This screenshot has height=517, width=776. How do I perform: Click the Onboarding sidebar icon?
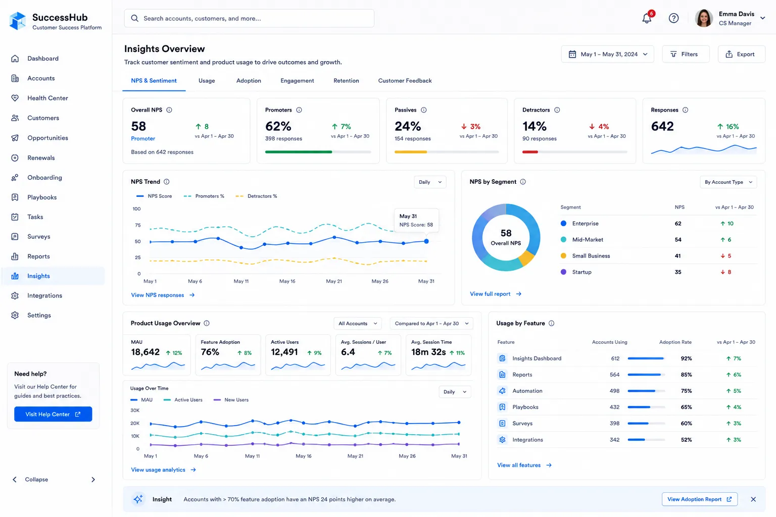[15, 178]
